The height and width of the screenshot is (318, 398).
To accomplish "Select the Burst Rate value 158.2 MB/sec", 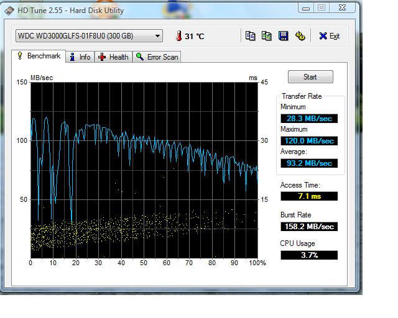I will (x=309, y=226).
